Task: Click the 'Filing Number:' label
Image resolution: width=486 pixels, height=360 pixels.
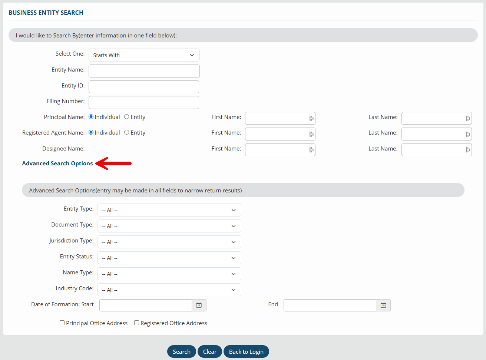Action: point(66,101)
